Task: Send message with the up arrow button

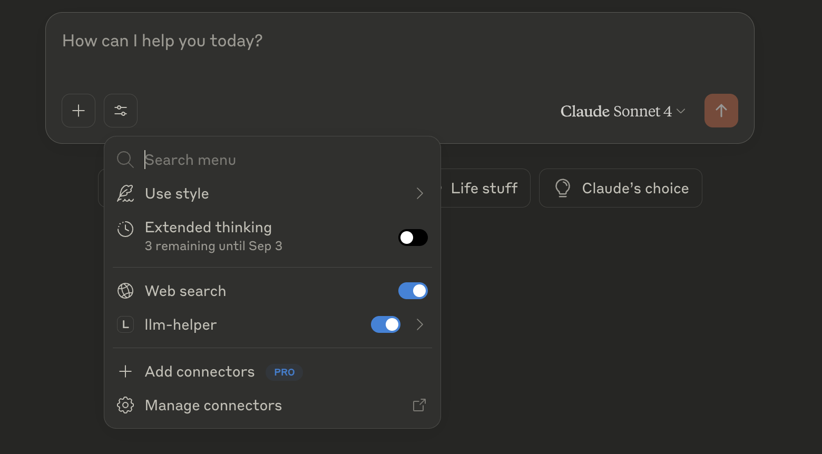Action: pyautogui.click(x=721, y=111)
